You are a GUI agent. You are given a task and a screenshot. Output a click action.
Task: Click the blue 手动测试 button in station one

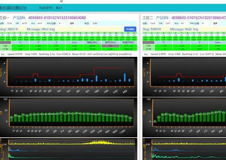coord(130,29)
